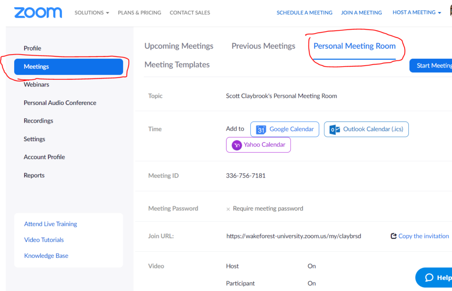Click the copy invitation icon

coord(393,236)
